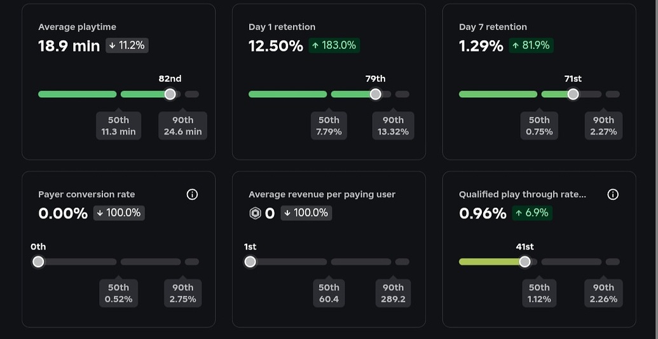This screenshot has height=339, width=658.
Task: Click Qualified play through 41st percentile handle
Action: (x=524, y=262)
